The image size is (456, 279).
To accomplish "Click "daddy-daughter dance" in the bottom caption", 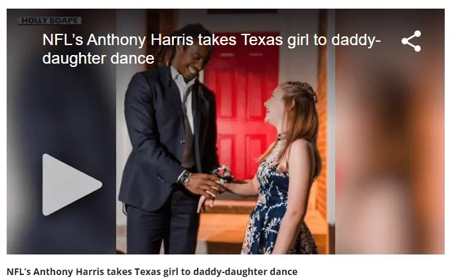I will (x=245, y=272).
